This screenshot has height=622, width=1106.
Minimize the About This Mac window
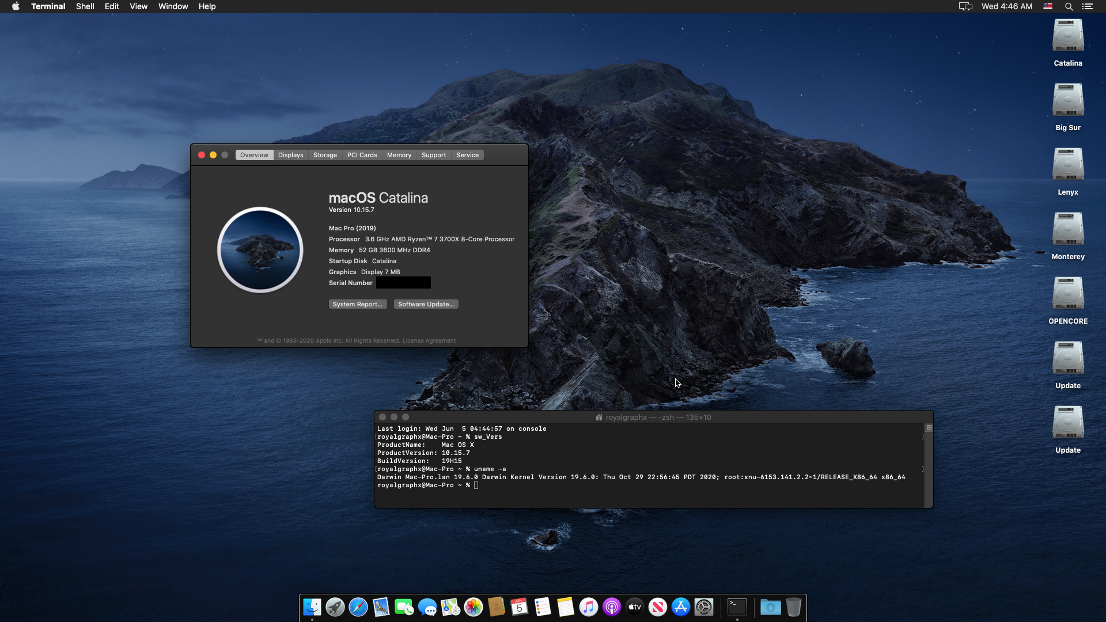point(213,155)
